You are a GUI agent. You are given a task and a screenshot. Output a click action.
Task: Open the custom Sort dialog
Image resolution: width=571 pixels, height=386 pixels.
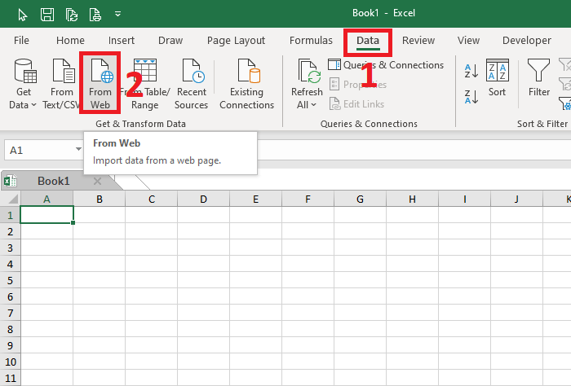(497, 78)
